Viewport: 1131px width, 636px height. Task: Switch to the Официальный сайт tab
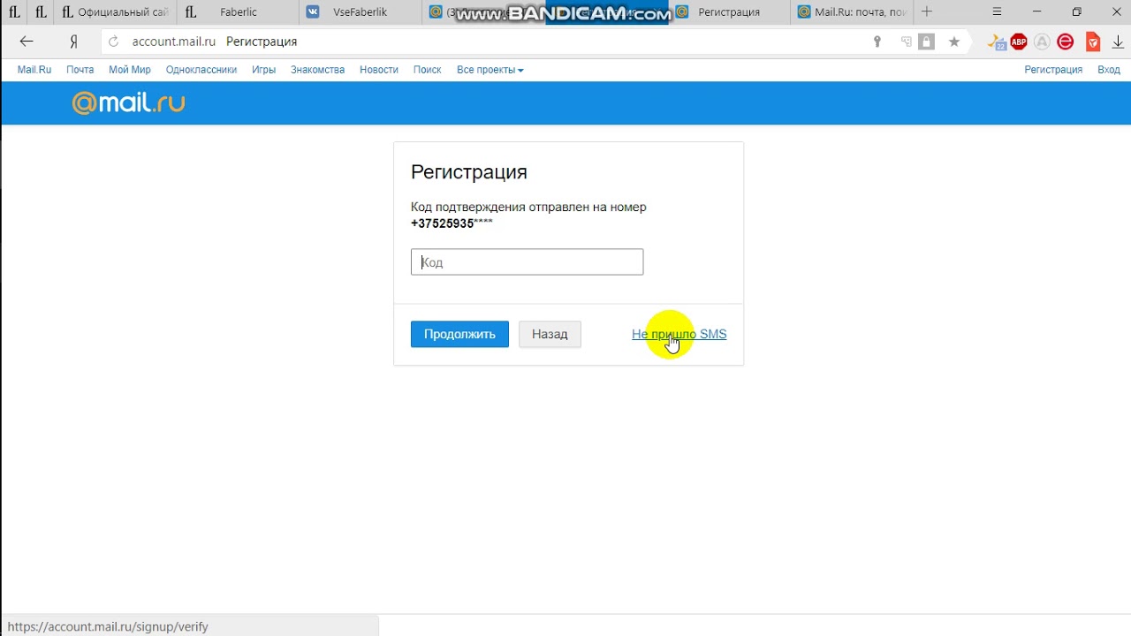coord(115,12)
